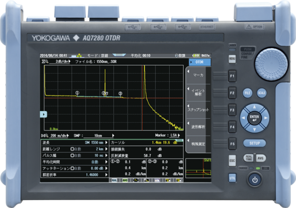
Task: Select the OTDR tab on screen
Action: 200,62
